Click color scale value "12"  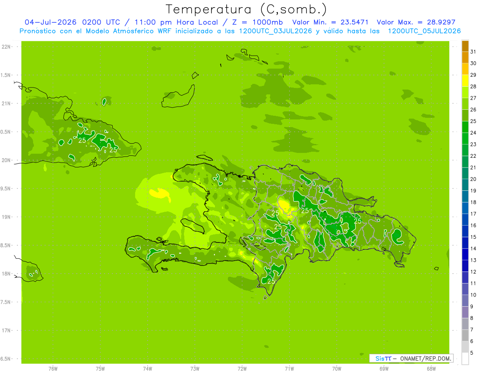coord(474,272)
